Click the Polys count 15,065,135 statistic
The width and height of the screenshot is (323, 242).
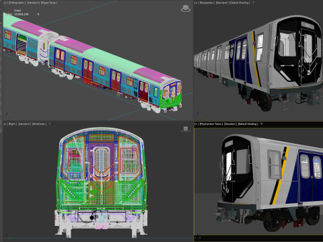(22, 14)
